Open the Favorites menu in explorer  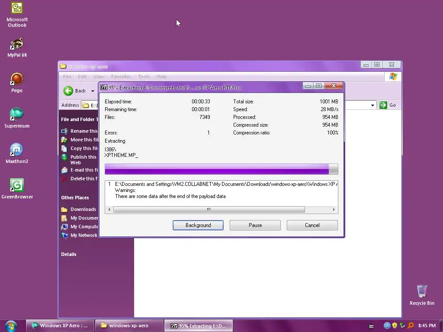tap(121, 77)
